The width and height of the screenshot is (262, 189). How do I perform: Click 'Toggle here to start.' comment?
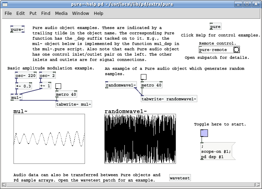point(220,124)
